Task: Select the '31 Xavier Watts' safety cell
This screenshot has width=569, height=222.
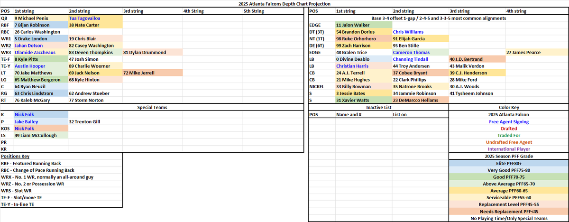Action: pyautogui.click(x=363, y=101)
